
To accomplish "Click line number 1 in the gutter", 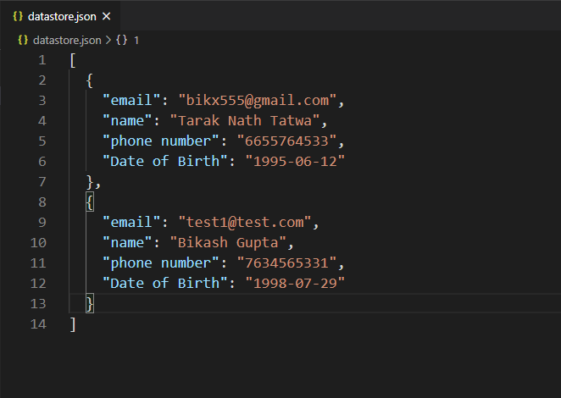I will pos(42,60).
